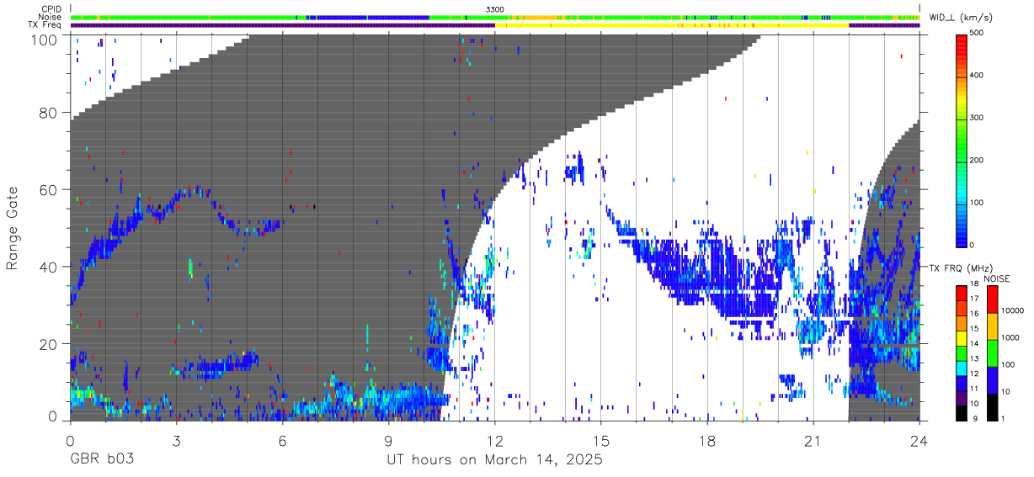The image size is (1034, 477).
Task: Click the 1 label on NOISE scale
Action: pyautogui.click(x=1003, y=418)
